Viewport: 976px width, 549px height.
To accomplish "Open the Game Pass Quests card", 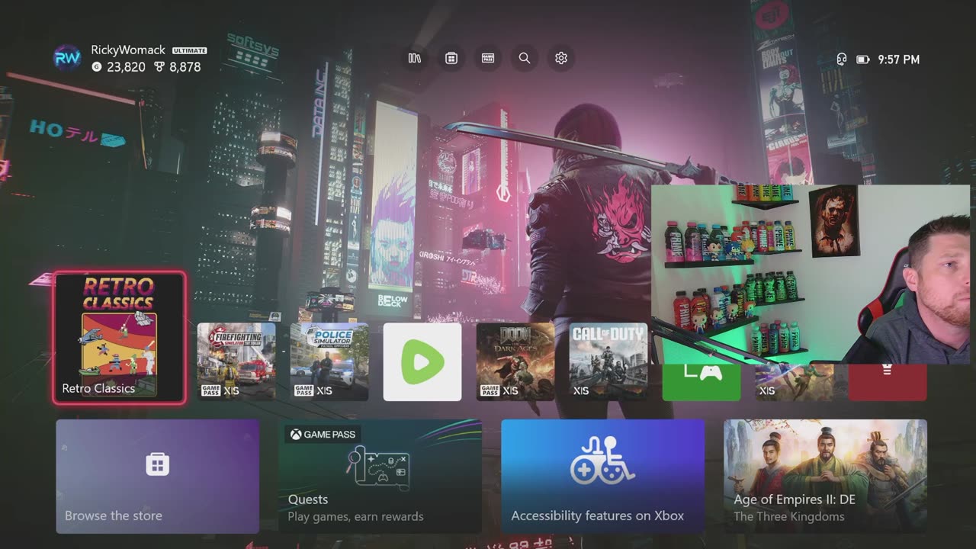I will click(380, 476).
